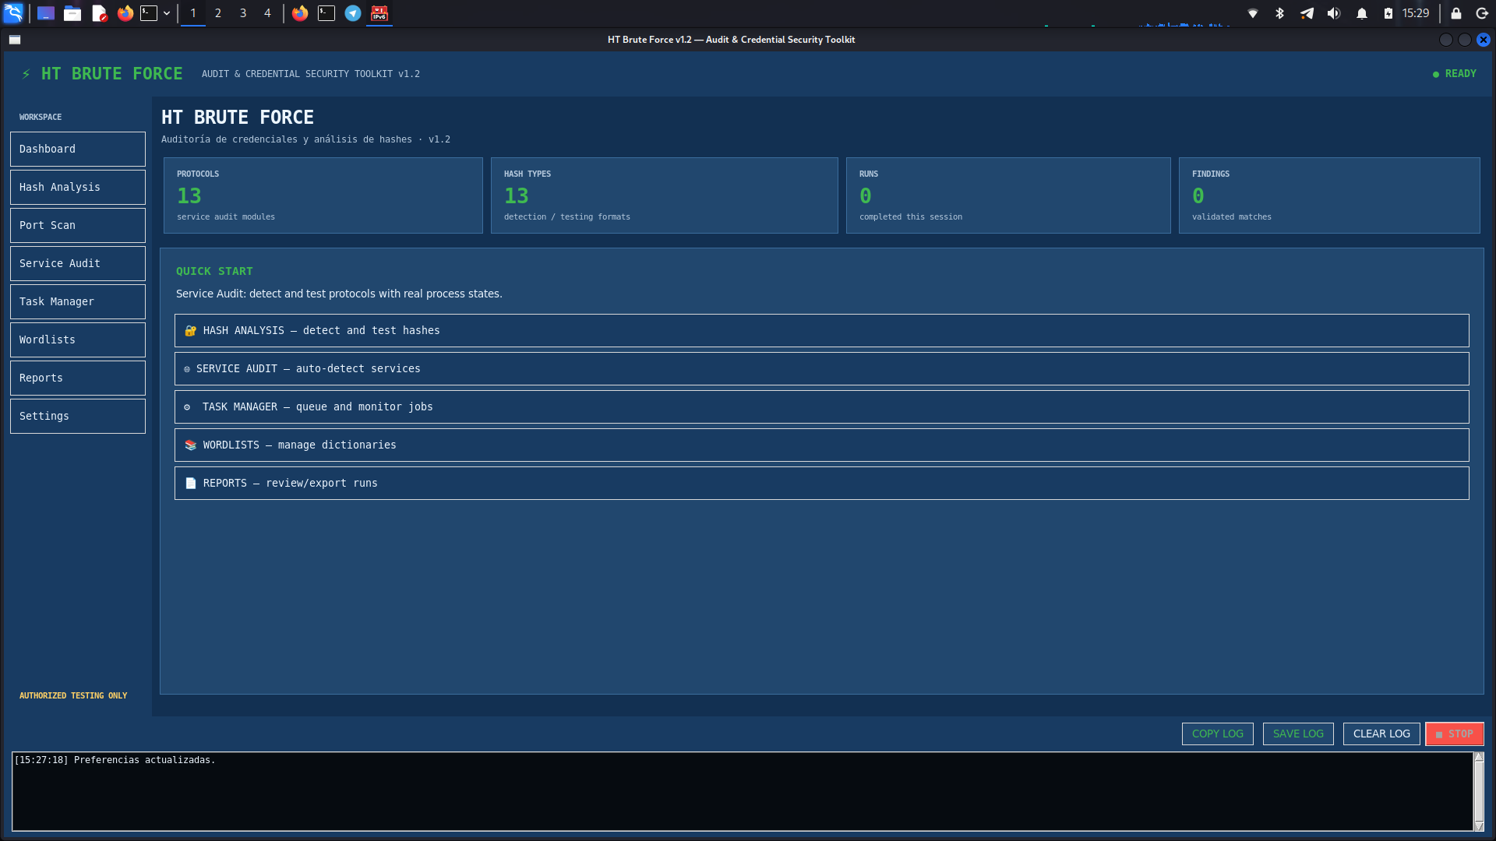Click the file manager icon in the taskbar
The height and width of the screenshot is (841, 1496).
72,13
